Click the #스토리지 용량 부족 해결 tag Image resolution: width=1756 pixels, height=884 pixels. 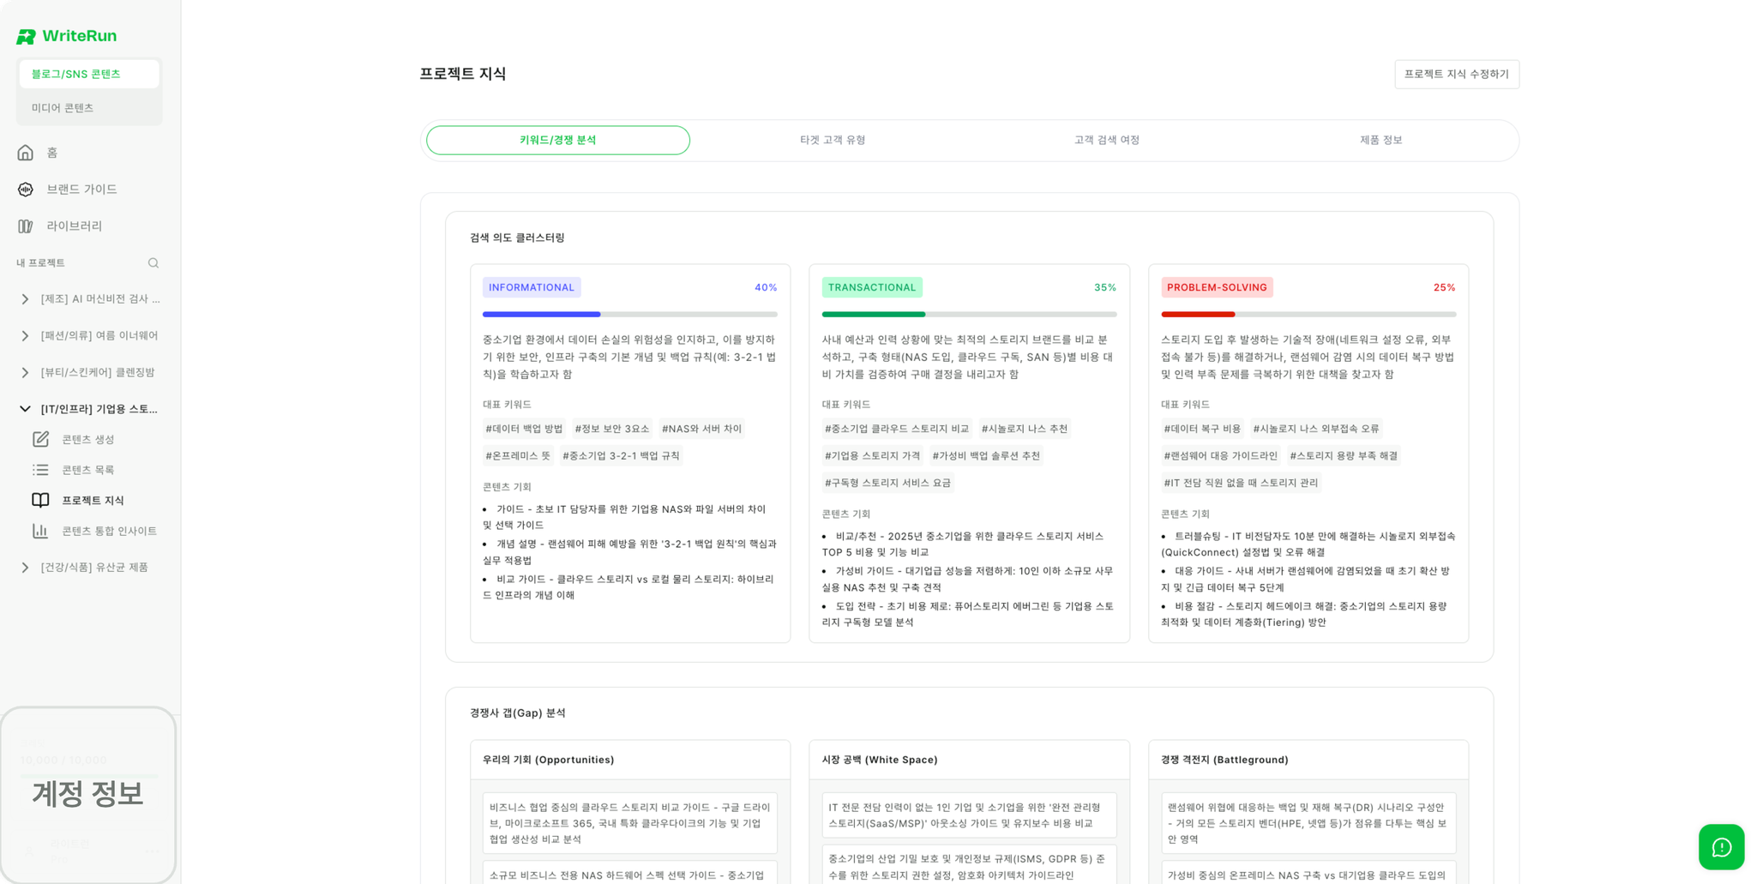tap(1344, 456)
